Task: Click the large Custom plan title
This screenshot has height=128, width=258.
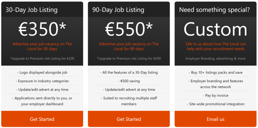Action: [x=215, y=29]
